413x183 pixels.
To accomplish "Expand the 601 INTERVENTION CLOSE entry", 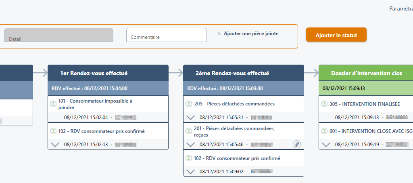I will pyautogui.click(x=327, y=145).
